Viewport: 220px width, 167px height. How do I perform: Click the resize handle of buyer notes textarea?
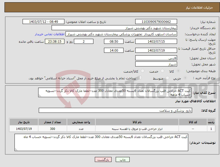(x=16, y=149)
